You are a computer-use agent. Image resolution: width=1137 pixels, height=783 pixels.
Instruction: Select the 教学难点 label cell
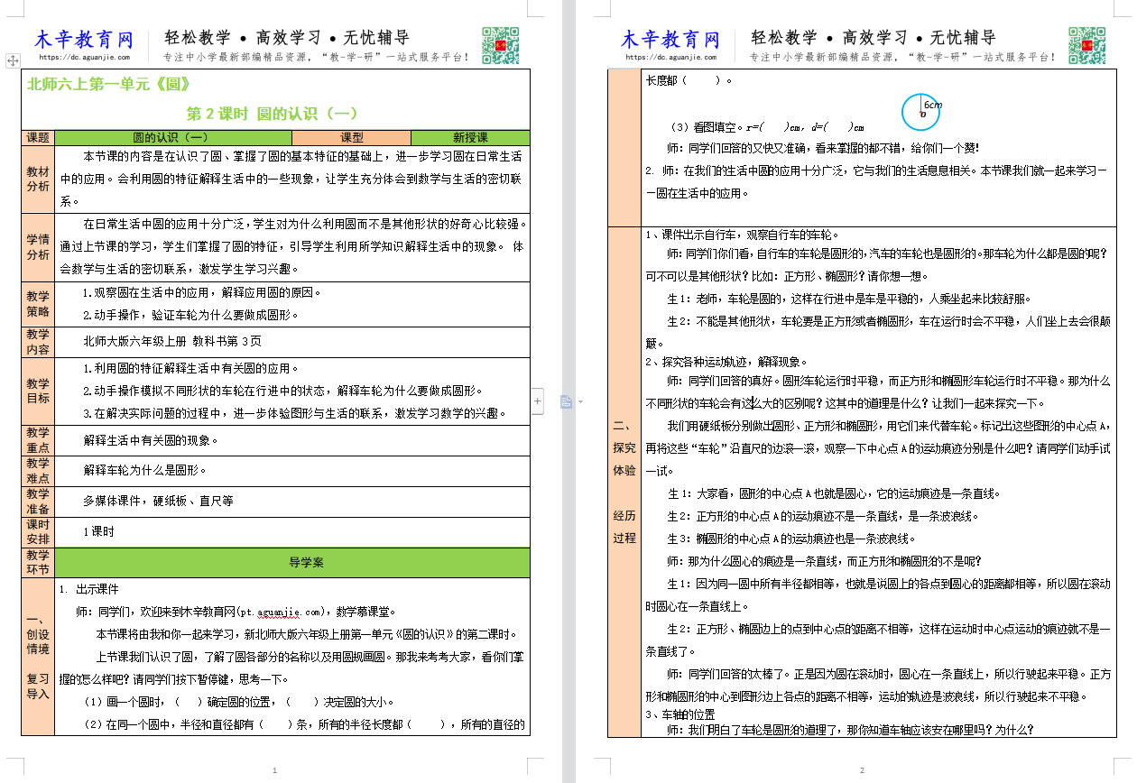38,471
